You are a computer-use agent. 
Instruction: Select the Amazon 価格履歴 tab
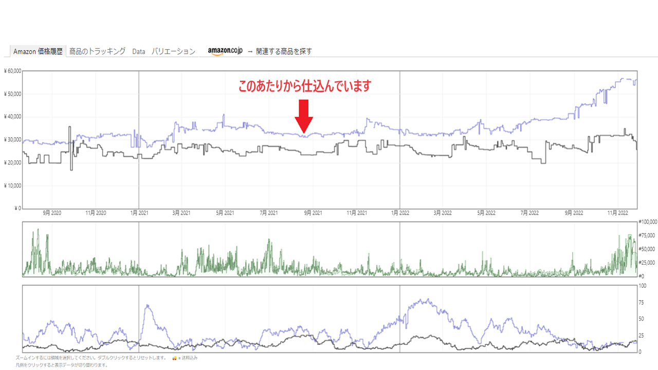click(x=38, y=51)
